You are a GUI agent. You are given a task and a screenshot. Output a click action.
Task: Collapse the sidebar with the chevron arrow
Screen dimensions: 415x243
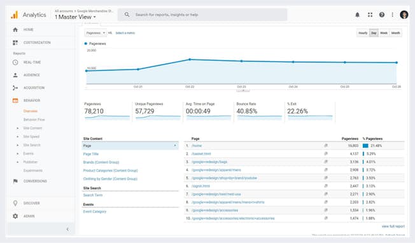point(67,229)
